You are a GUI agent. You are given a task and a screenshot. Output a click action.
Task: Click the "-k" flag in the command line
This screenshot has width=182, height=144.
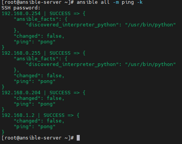click(140, 2)
